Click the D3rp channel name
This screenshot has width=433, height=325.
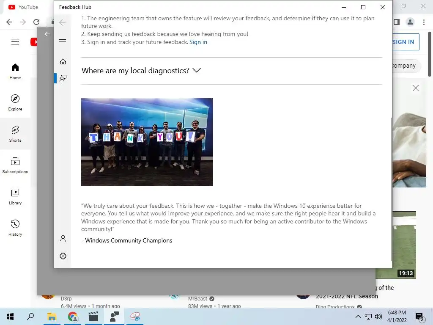pyautogui.click(x=66, y=299)
